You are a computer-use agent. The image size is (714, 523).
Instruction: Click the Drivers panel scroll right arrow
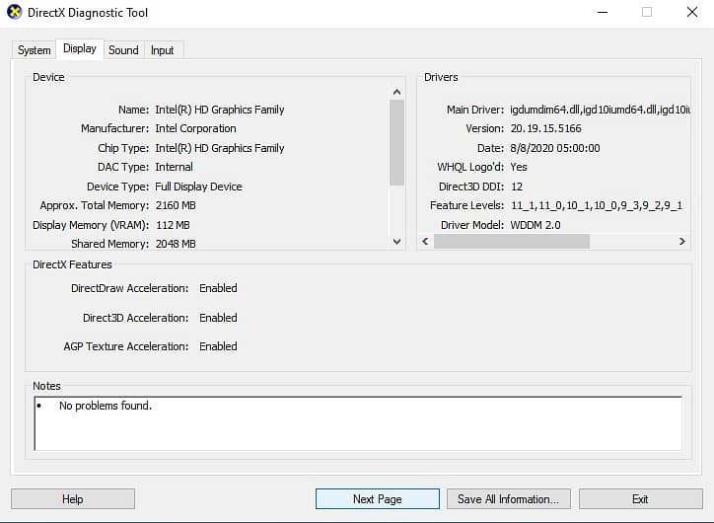coord(681,241)
